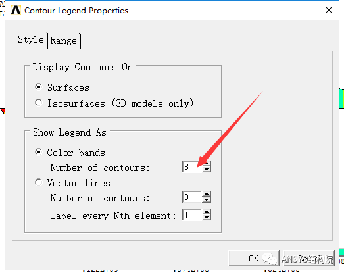Open the Range tab
Screen dimensions: 344x275
64,41
